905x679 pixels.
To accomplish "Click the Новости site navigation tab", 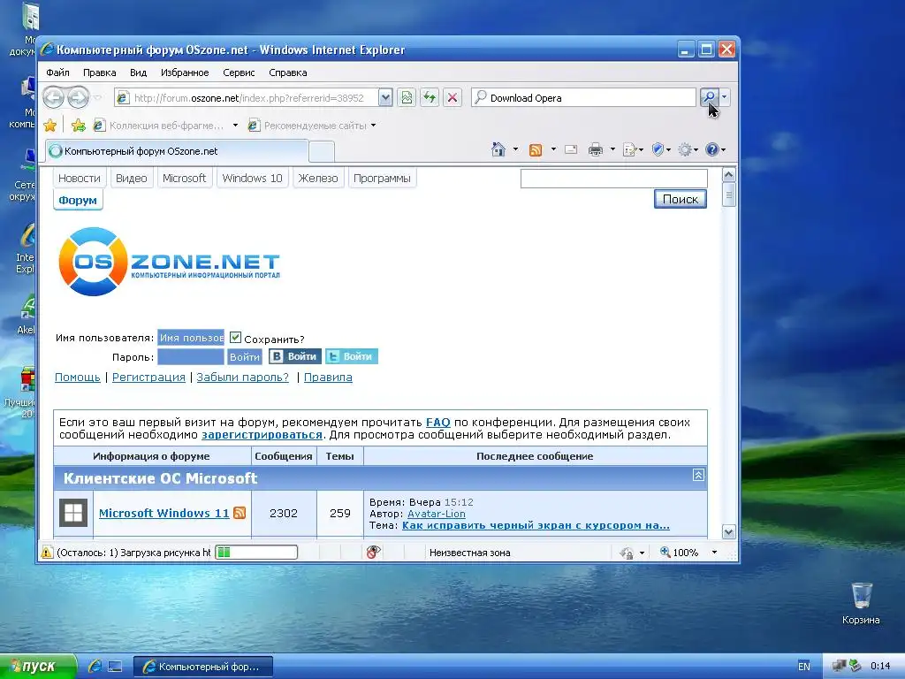I will click(x=79, y=179).
